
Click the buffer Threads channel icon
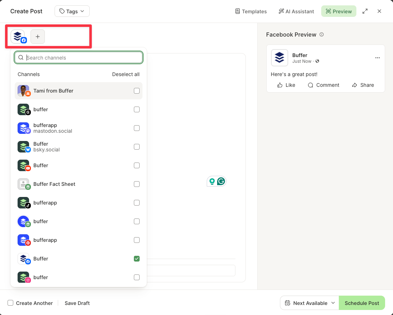pos(24,109)
